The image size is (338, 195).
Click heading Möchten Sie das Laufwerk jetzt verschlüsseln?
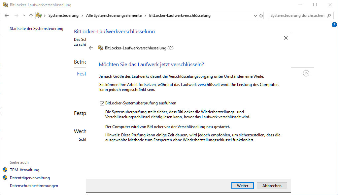(x=151, y=64)
